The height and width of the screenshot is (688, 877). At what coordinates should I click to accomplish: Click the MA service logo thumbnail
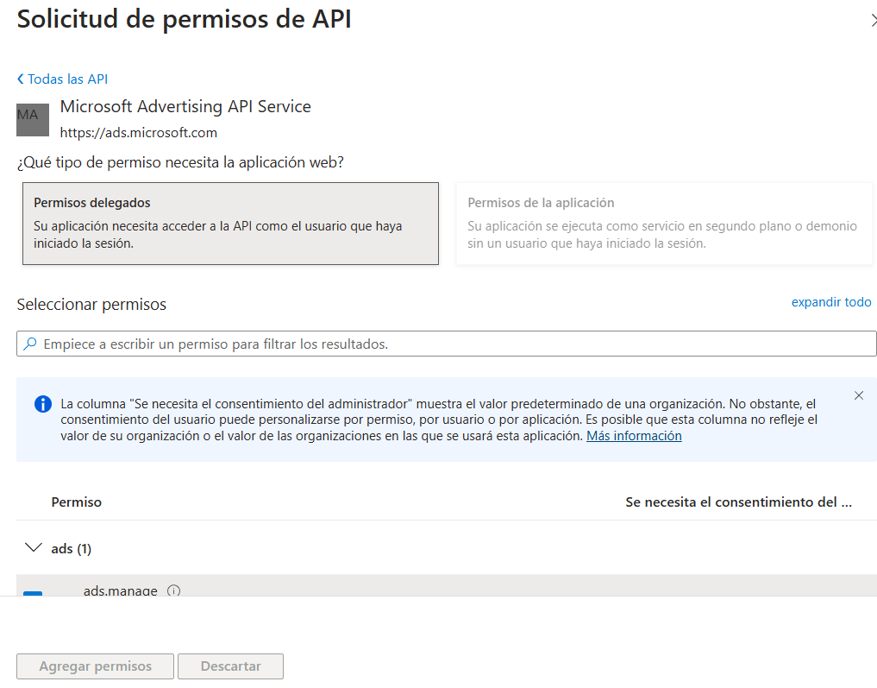(x=33, y=120)
